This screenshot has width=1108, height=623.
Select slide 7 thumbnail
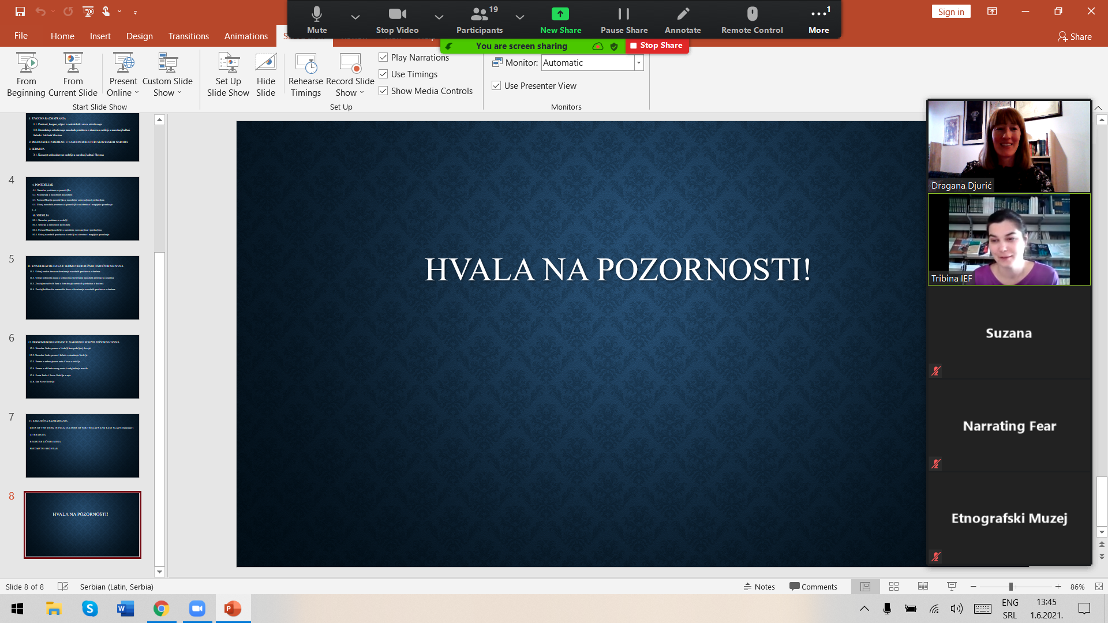(x=83, y=445)
